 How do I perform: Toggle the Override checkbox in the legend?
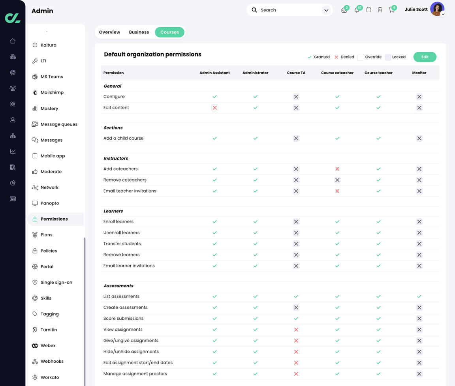[x=360, y=57]
